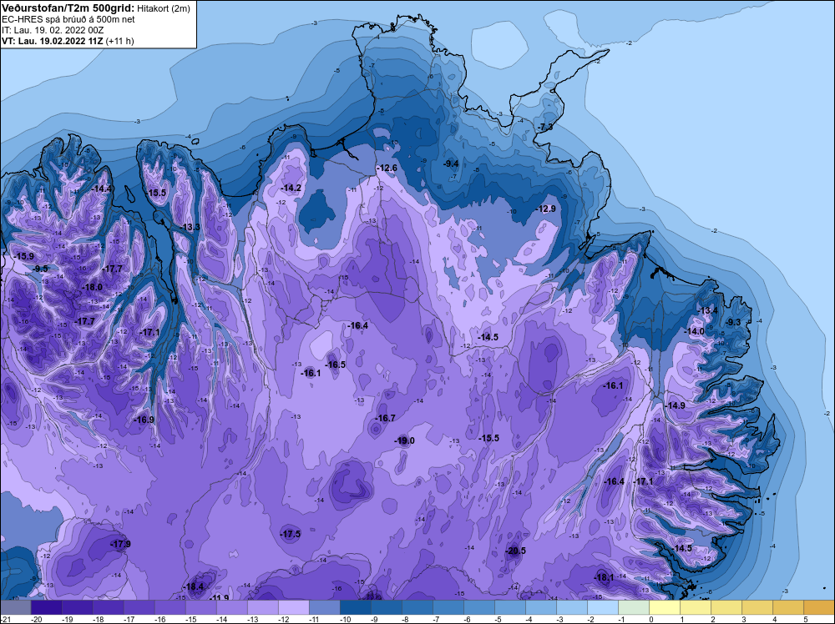Click the legend scale label -20
Viewport: 835px width, 624px height.
coord(36,619)
